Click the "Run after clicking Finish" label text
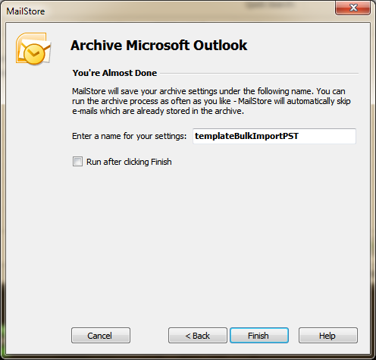 (x=129, y=162)
